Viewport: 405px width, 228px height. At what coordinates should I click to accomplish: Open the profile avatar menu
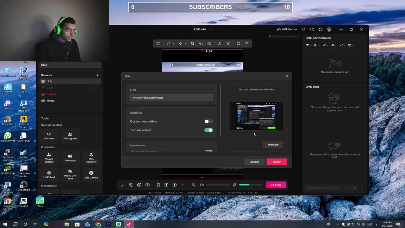[x=329, y=29]
